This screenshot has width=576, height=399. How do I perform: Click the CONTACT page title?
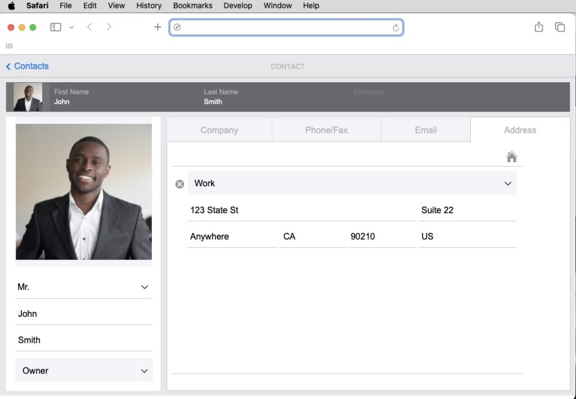(x=287, y=66)
